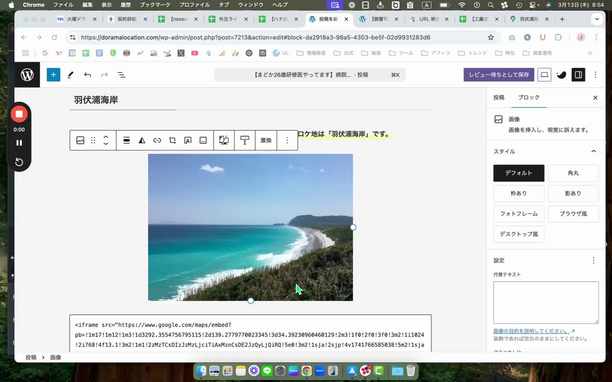Select the デフォルト style
This screenshot has width=612, height=382.
point(519,173)
